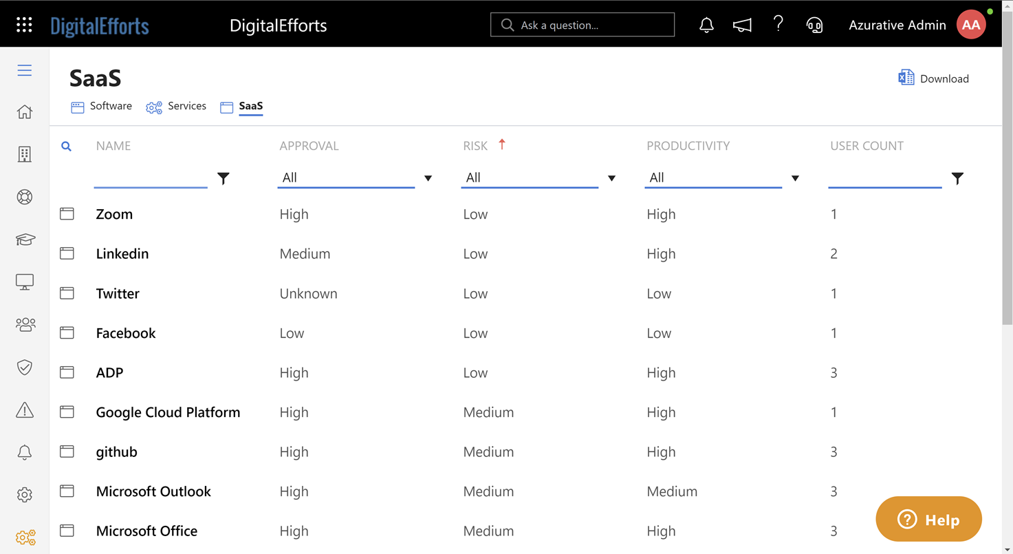Switch to the Services tab
Screen dimensions: 1013x554
pyautogui.click(x=176, y=106)
